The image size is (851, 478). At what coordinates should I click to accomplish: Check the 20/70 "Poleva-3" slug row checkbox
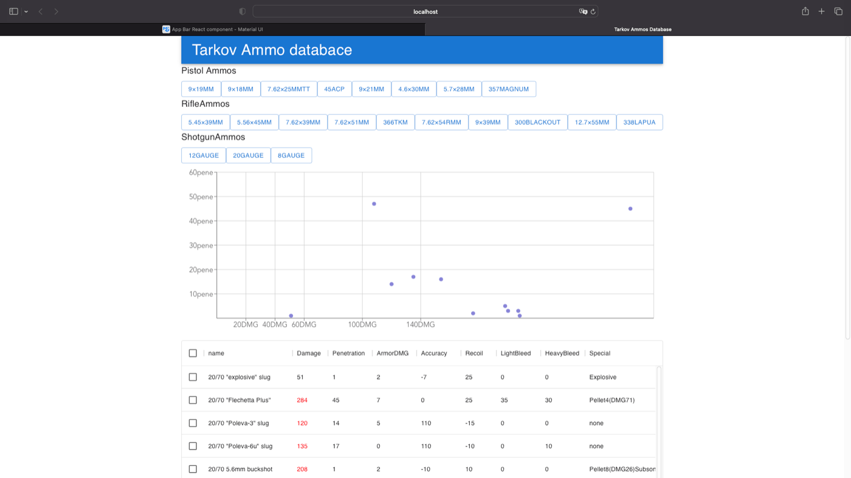pos(193,423)
